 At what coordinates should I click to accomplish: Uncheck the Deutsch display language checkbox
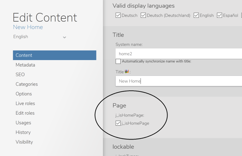coord(118,15)
